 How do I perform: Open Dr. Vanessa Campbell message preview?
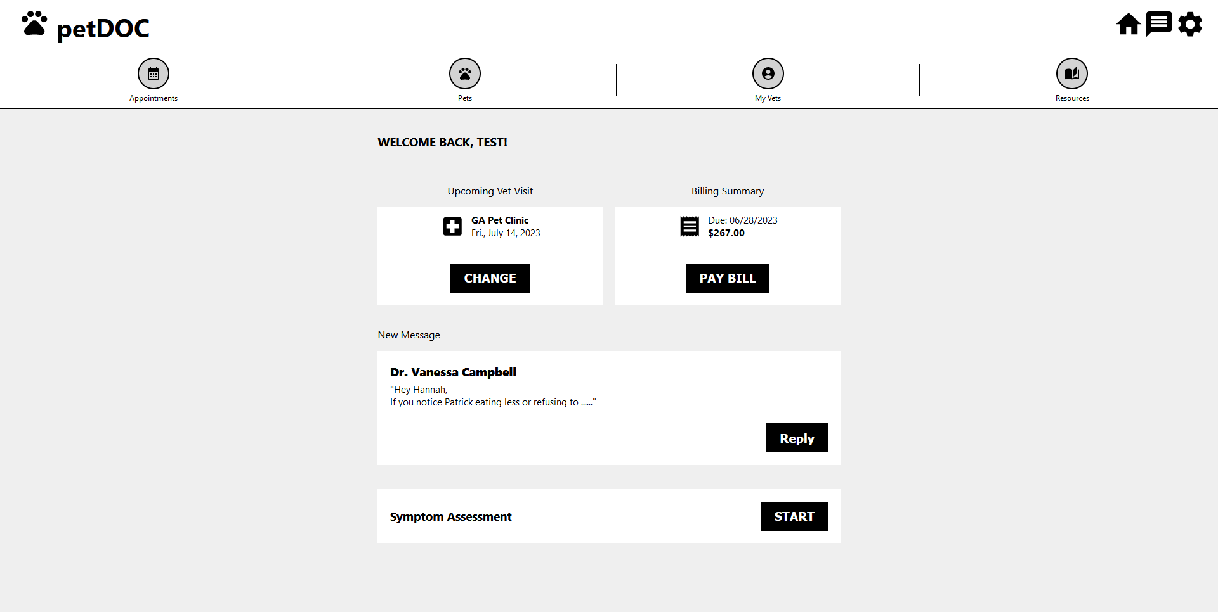pos(493,396)
